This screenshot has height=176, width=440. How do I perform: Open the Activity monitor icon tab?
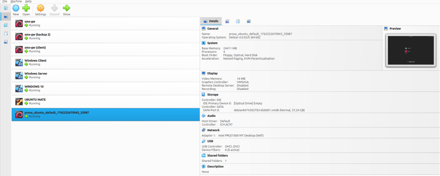249,21
